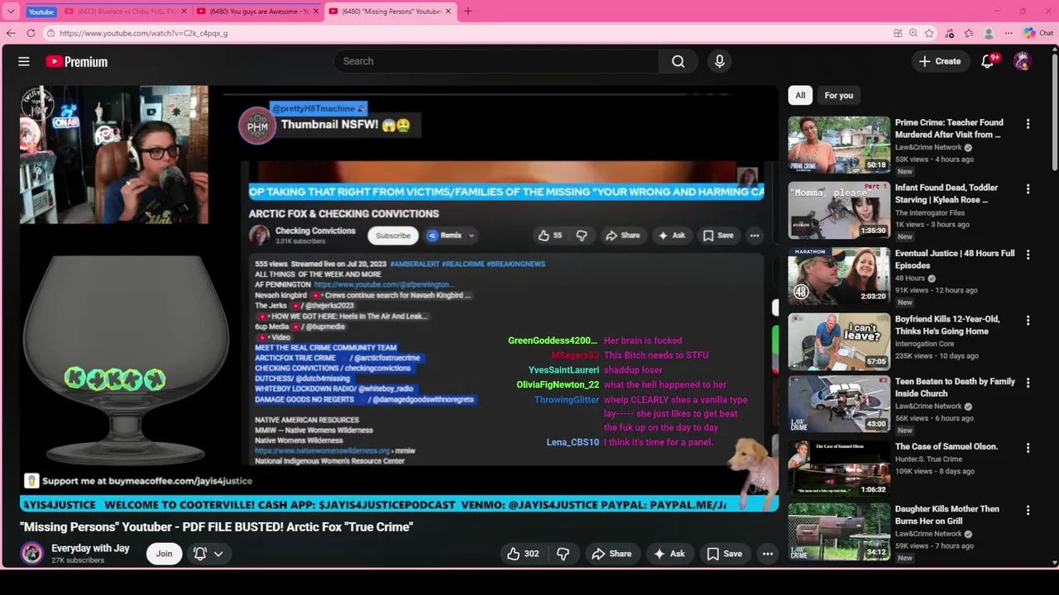1059x595 pixels.
Task: Open the Daughter Kills Mother video title
Action: pos(947,515)
